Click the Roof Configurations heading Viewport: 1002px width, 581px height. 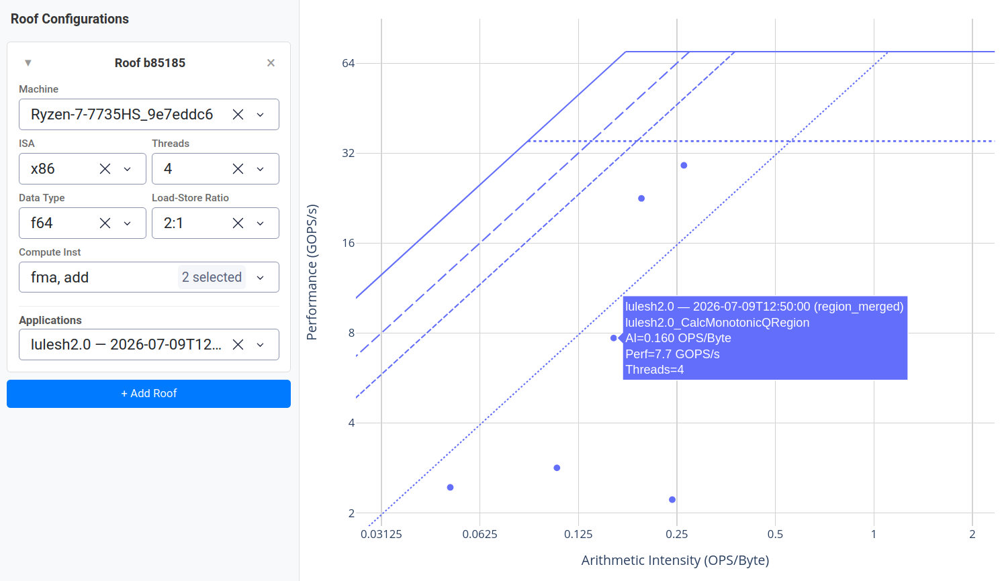(x=70, y=19)
